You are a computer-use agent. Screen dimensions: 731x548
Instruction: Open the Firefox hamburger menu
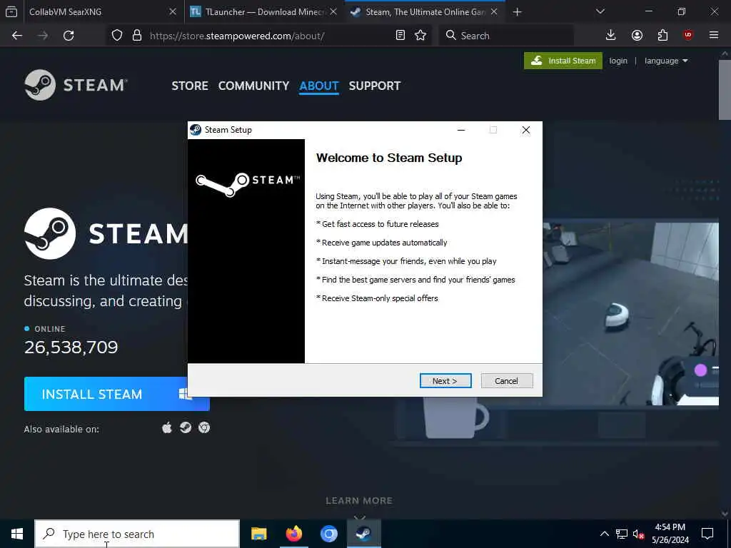pyautogui.click(x=714, y=36)
